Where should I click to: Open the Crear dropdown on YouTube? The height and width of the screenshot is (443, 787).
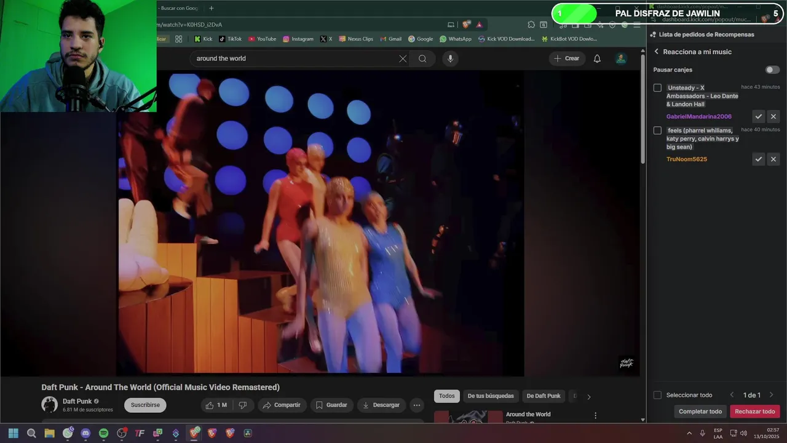(567, 58)
